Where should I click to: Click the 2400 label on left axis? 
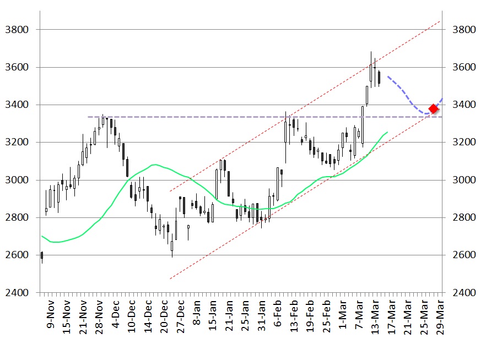point(17,293)
